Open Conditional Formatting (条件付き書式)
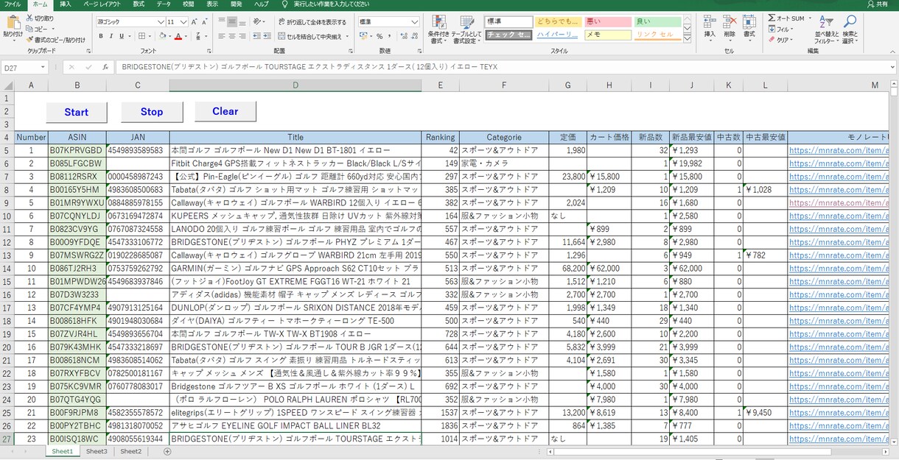899x460 pixels. pos(438,29)
